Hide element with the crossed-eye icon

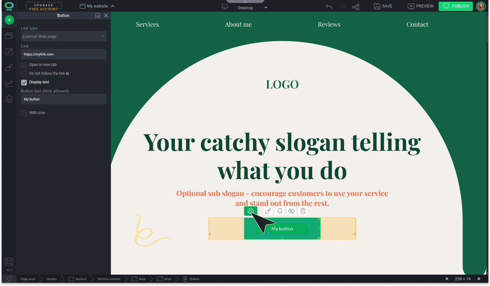pyautogui.click(x=291, y=211)
